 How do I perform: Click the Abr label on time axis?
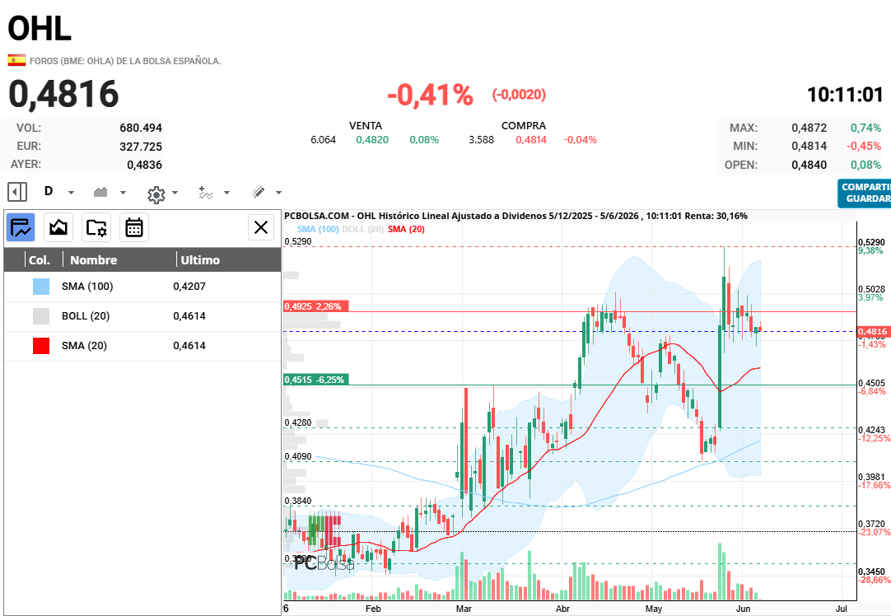562,609
